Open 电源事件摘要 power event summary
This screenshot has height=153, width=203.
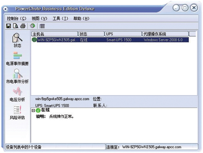(x=17, y=59)
